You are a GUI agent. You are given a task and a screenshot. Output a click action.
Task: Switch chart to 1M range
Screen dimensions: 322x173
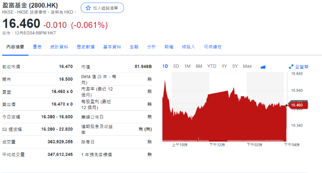tap(187, 66)
